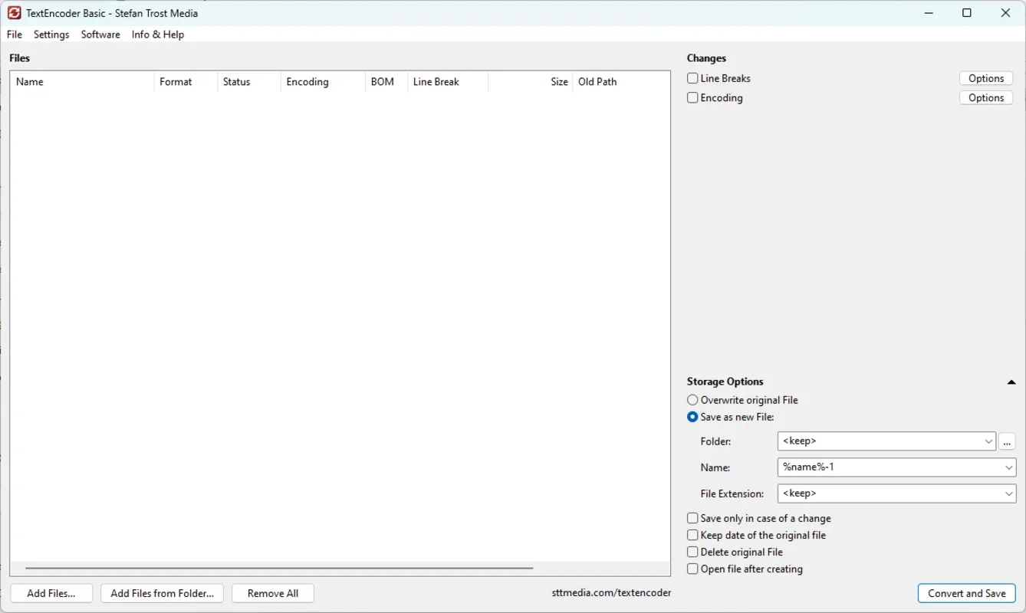The image size is (1026, 613).
Task: Collapse the Storage Options section
Action: [1011, 382]
